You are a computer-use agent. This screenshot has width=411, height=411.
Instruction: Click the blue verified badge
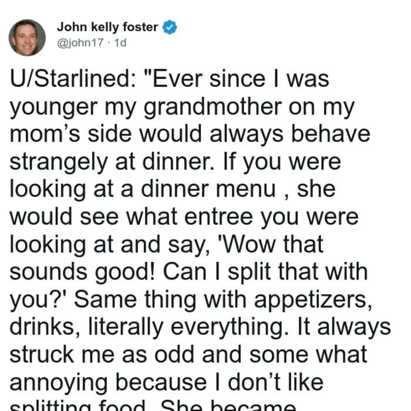(x=170, y=27)
